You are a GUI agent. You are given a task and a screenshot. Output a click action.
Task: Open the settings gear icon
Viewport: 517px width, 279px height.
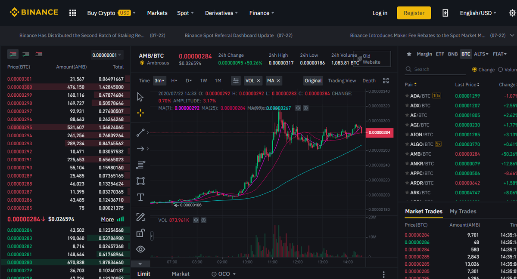pos(512,13)
